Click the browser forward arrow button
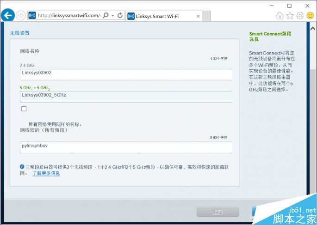 (x=21, y=15)
